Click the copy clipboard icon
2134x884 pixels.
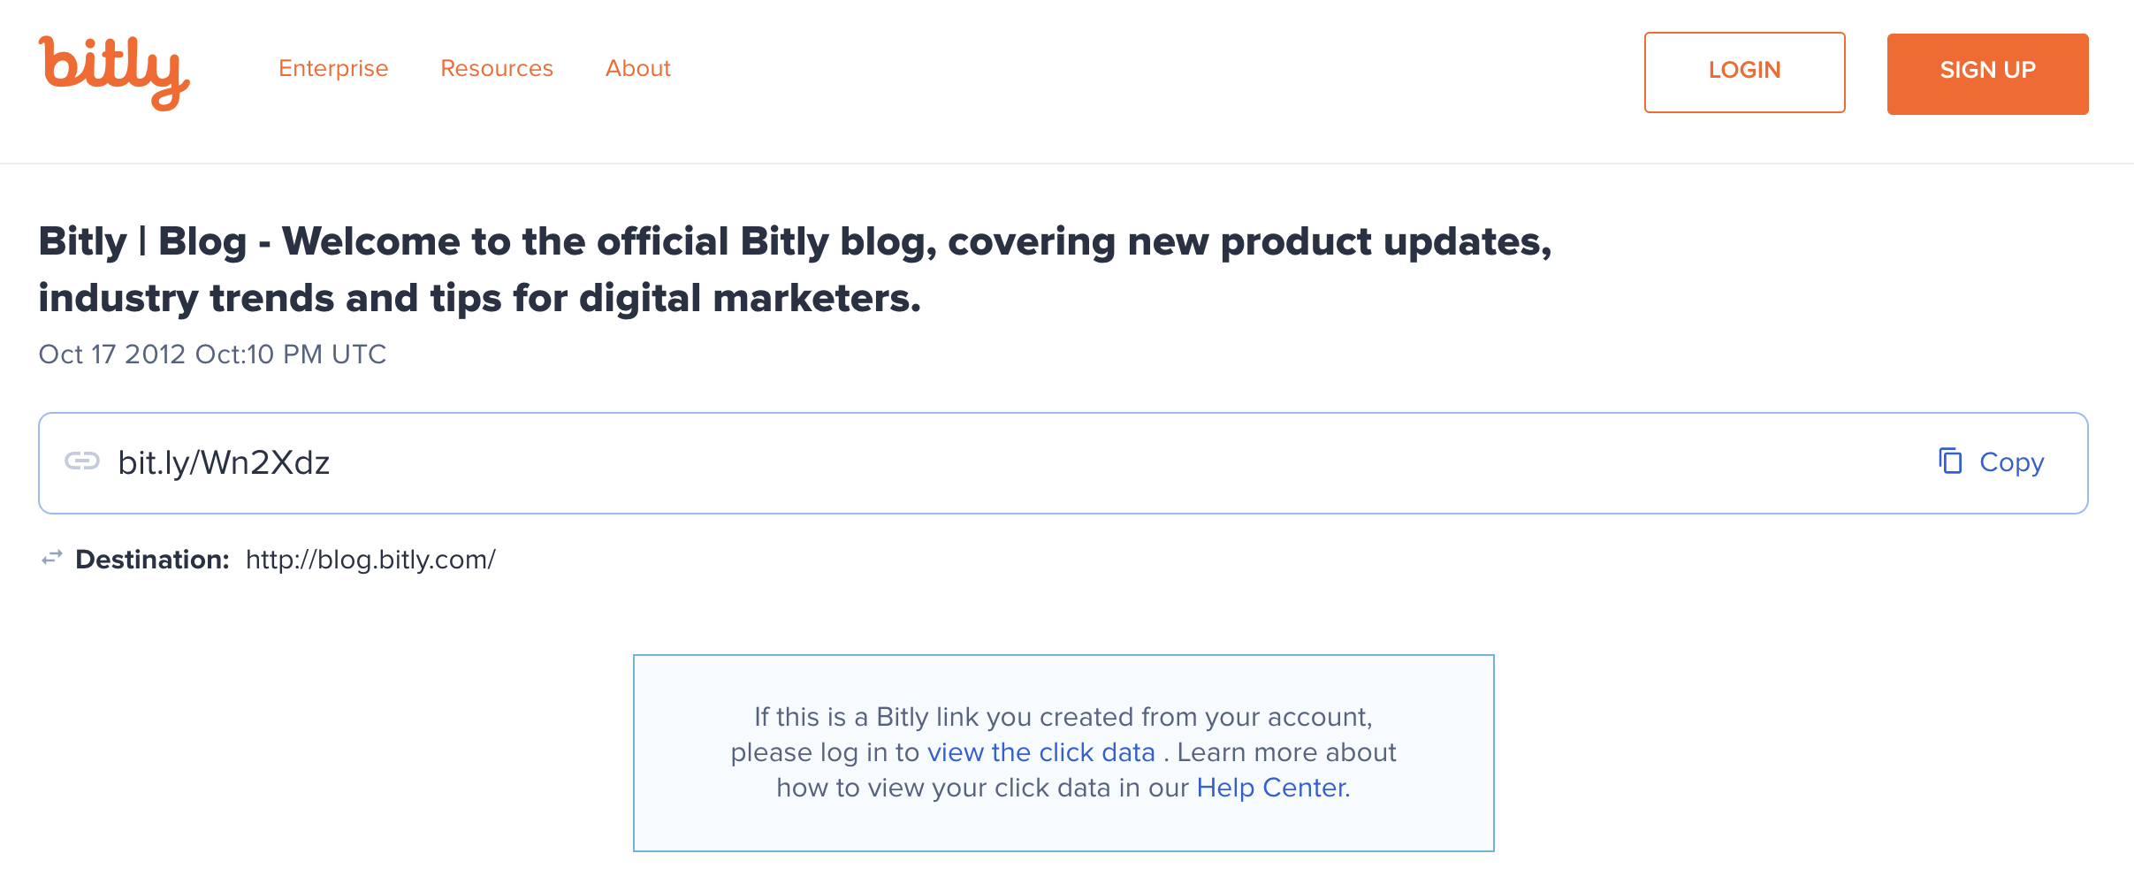point(1950,461)
